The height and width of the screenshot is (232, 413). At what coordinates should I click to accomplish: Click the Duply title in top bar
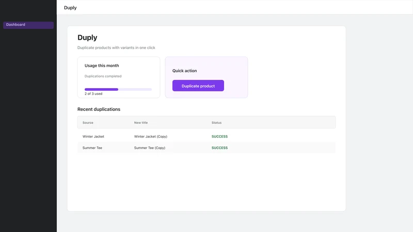pyautogui.click(x=70, y=8)
